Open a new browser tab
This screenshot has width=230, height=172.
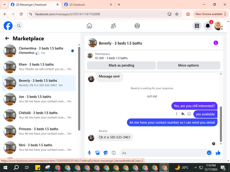[x=119, y=5]
